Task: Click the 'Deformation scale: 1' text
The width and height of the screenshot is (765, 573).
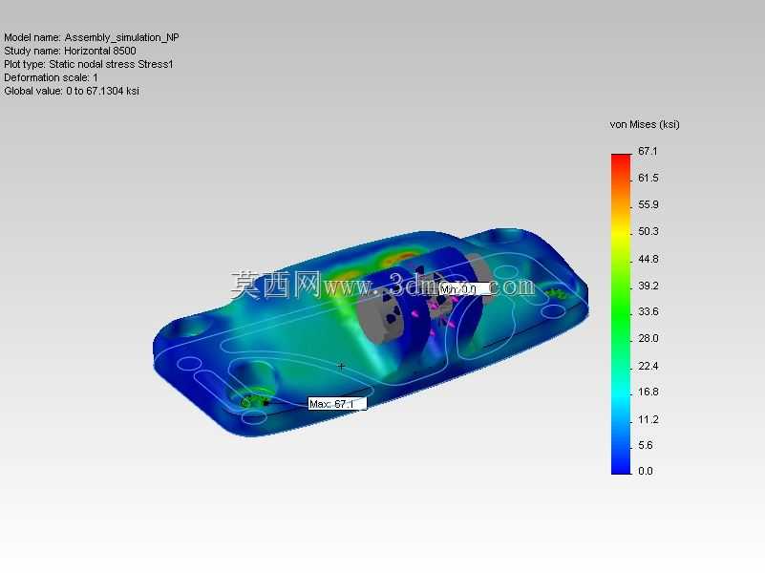Action: tap(52, 77)
